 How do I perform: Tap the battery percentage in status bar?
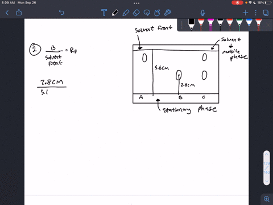(x=260, y=3)
